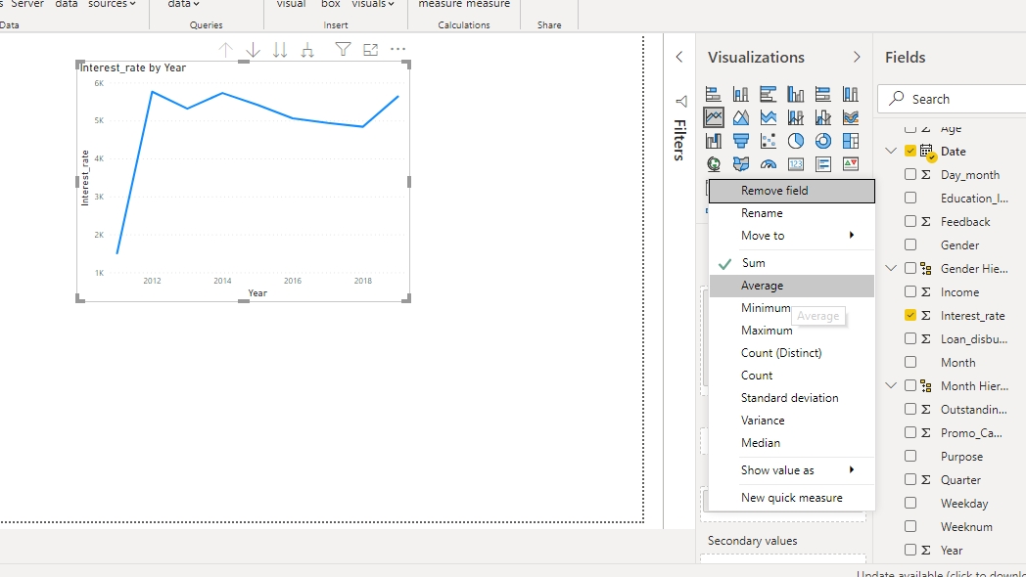Click Remove field in the menu

(x=774, y=191)
